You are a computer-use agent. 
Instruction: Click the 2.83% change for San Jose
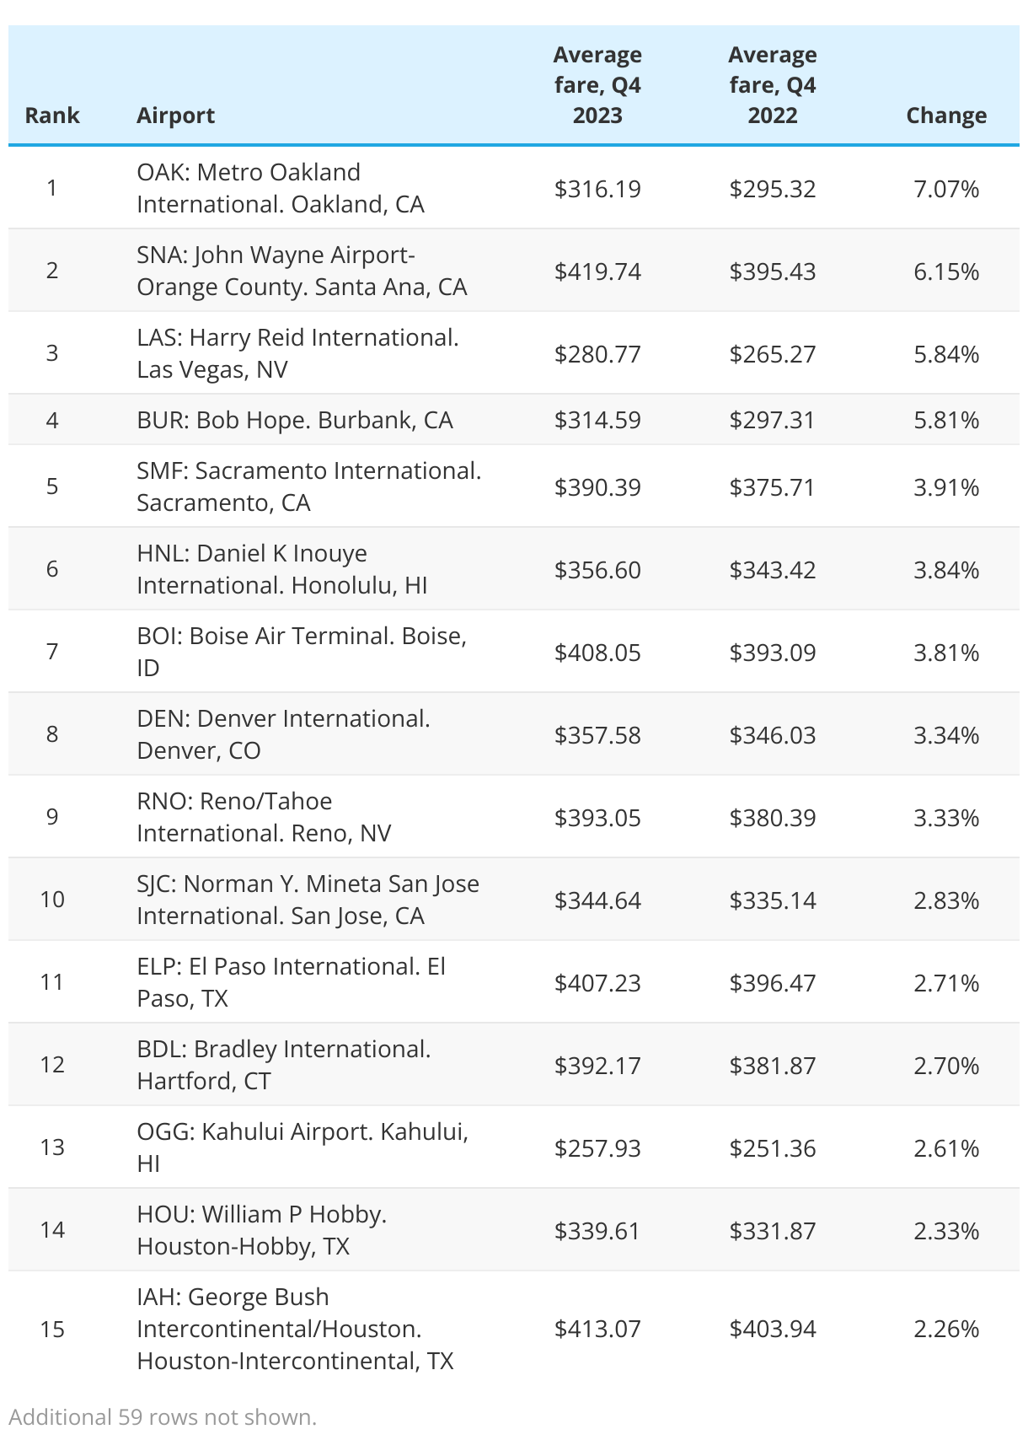pos(946,900)
